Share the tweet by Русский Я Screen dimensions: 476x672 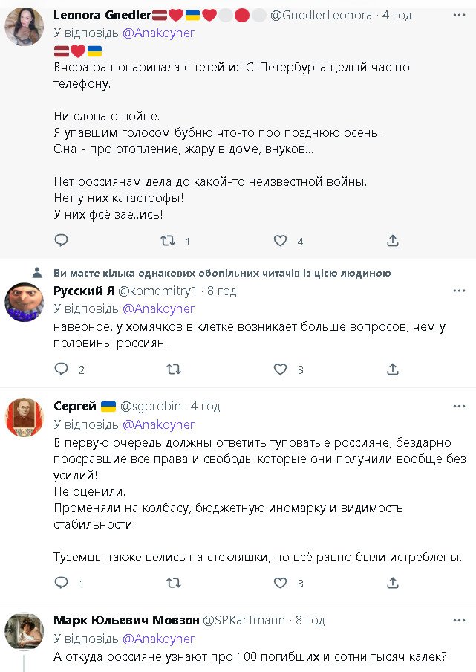coord(393,369)
